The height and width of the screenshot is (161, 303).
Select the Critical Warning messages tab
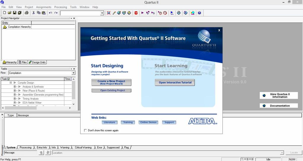(83, 147)
